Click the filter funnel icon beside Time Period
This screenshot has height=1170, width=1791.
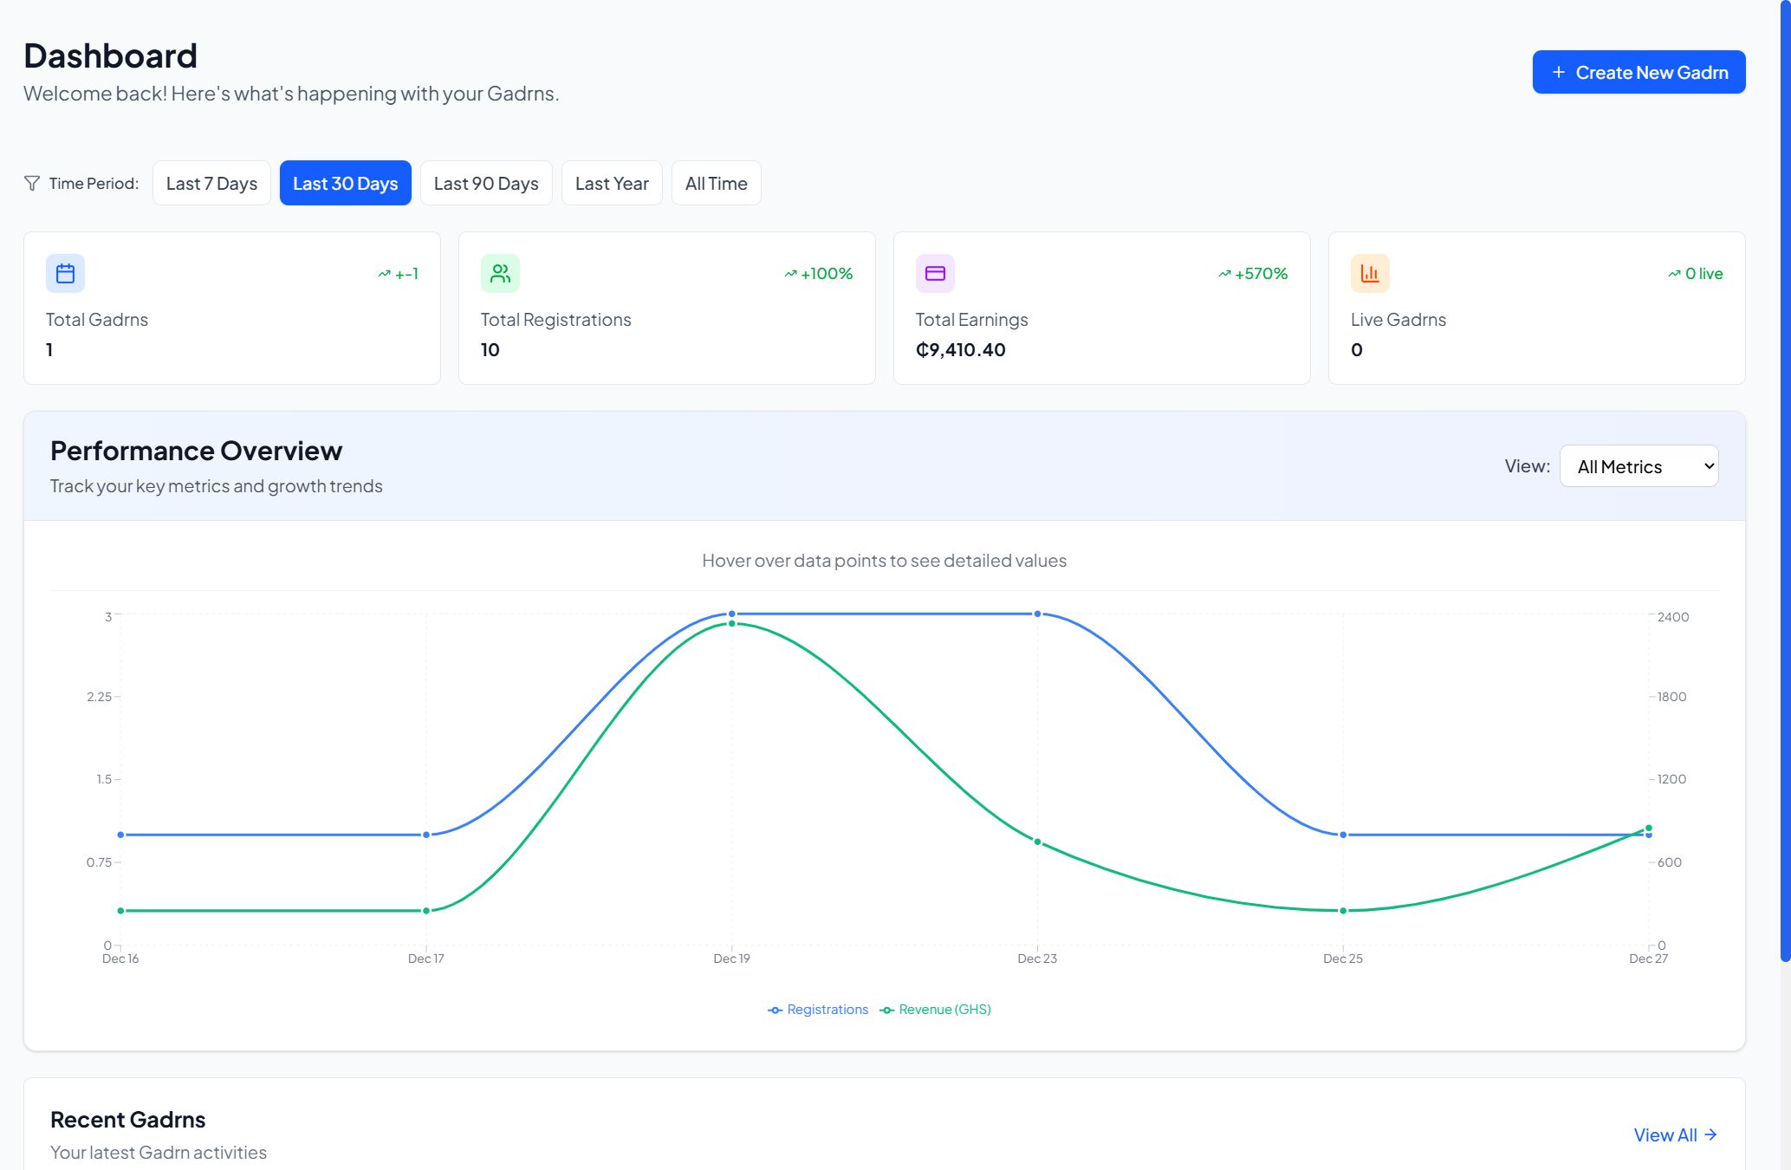coord(31,183)
